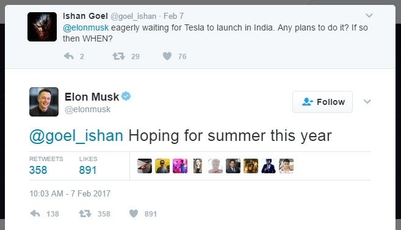Open the chevron menu beside Follow button

click(367, 101)
